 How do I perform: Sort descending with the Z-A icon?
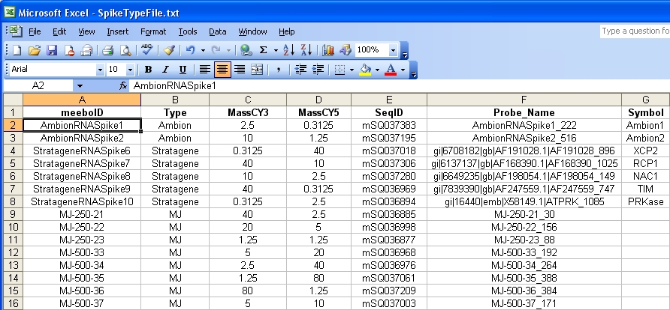coord(306,50)
